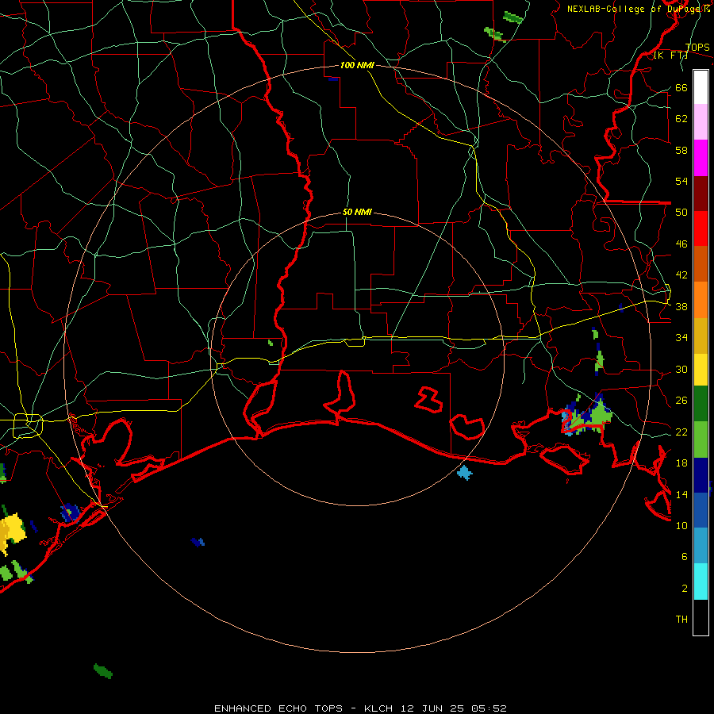This screenshot has width=714, height=714.
Task: Click the dark green echo in the lower Gulf
Action: click(x=103, y=671)
